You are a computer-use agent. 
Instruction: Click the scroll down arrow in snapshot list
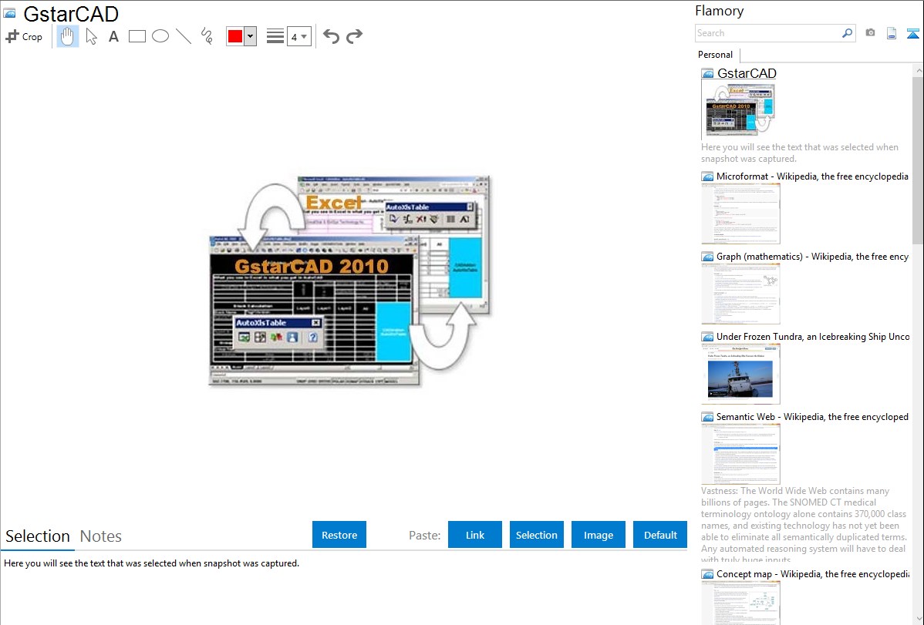pyautogui.click(x=918, y=619)
